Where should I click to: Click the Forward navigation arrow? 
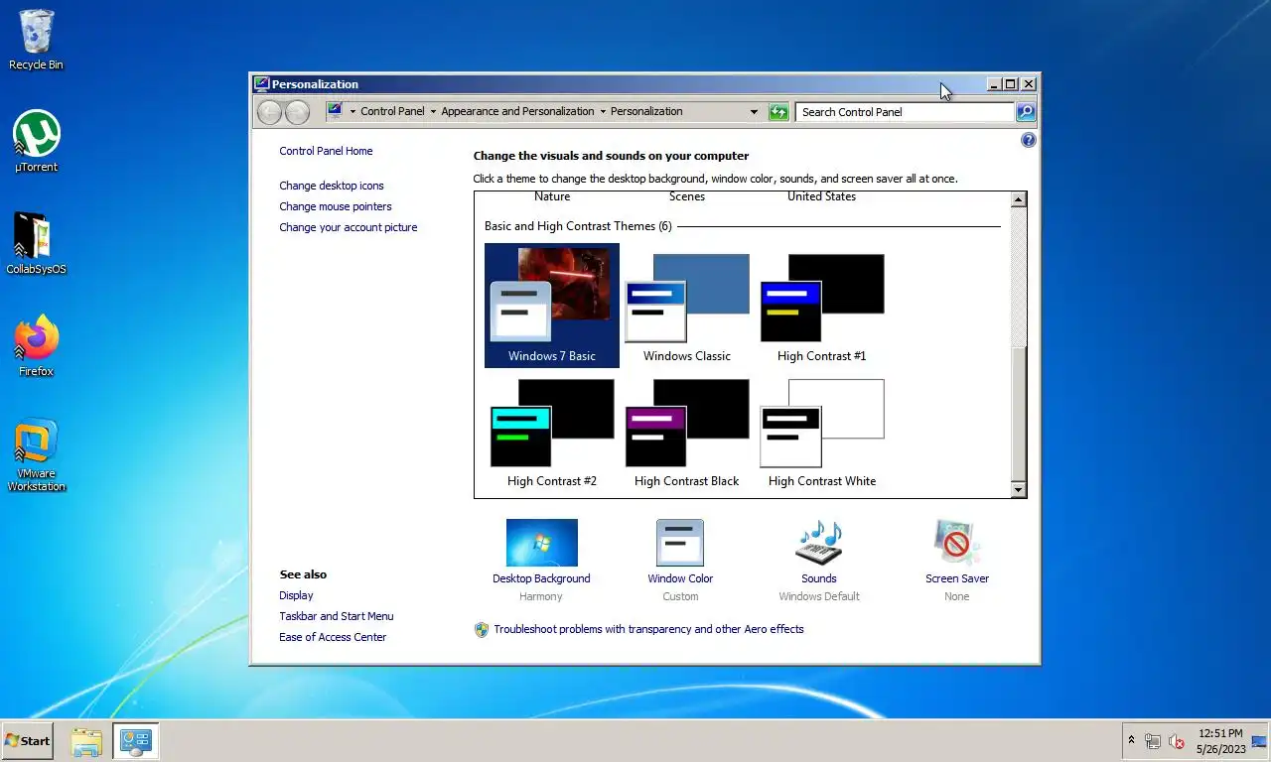point(297,112)
